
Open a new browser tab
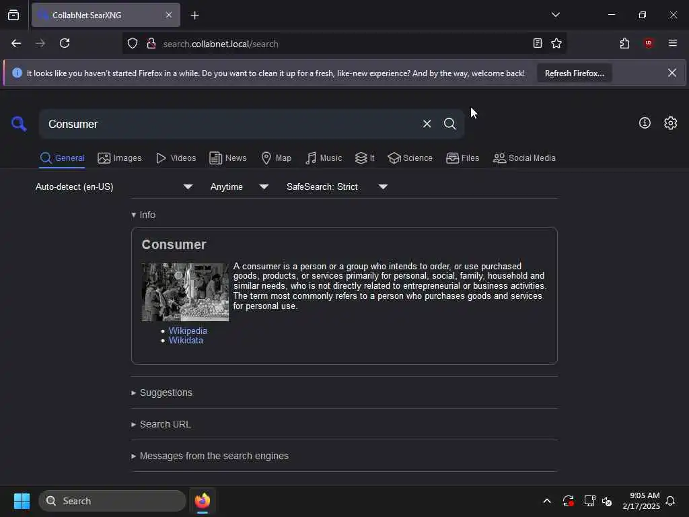[x=195, y=15]
